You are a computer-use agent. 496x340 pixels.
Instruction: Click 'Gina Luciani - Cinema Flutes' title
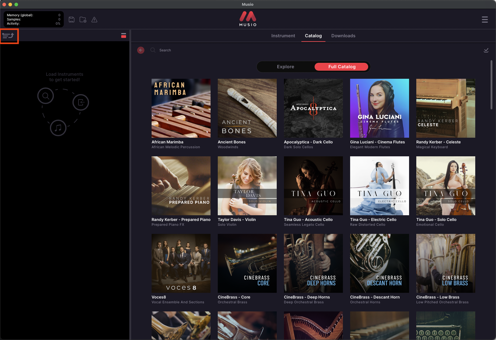pyautogui.click(x=377, y=142)
